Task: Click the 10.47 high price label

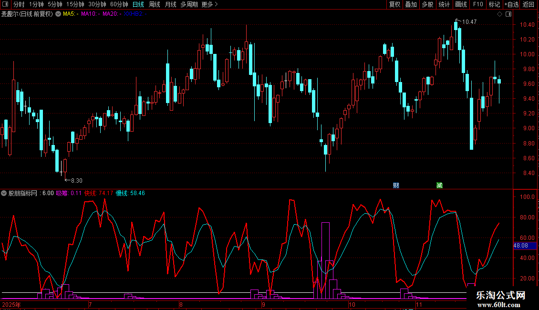Action: point(469,21)
